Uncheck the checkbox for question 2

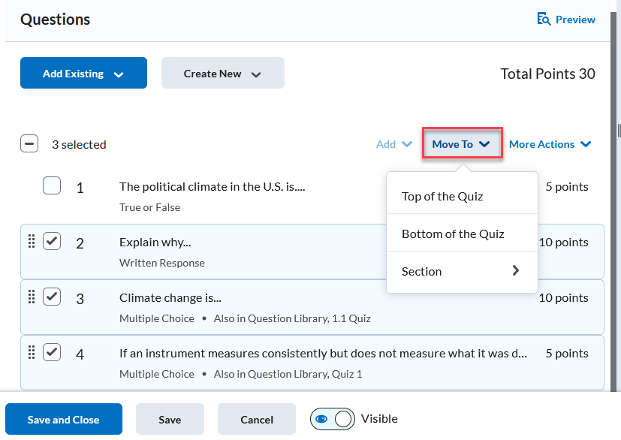pos(52,242)
